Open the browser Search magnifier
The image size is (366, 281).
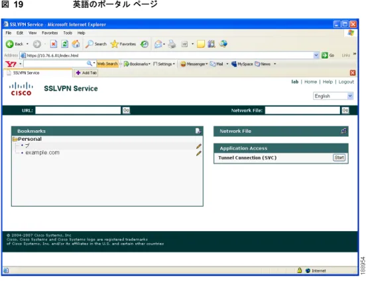[x=96, y=44]
